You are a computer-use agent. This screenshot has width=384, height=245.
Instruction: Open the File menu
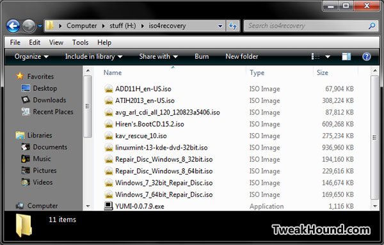15,42
